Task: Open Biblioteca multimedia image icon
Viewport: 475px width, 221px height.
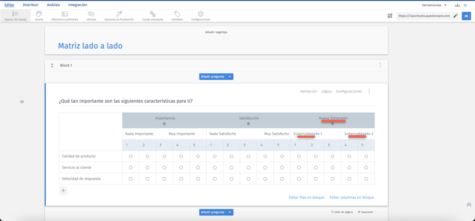Action: tap(65, 14)
